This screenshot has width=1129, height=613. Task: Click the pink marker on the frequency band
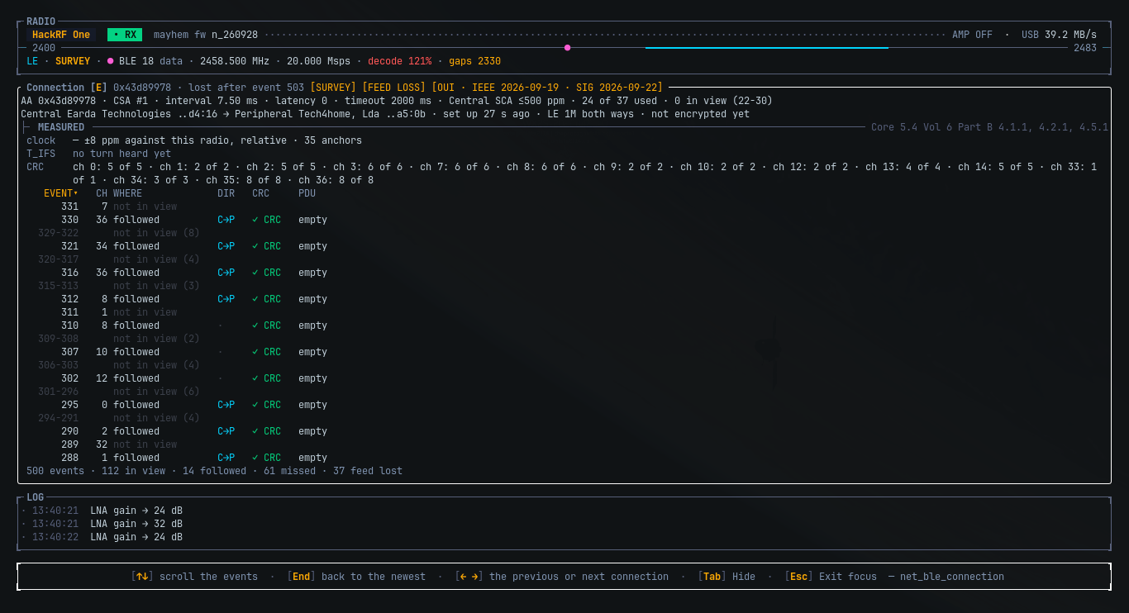click(567, 48)
